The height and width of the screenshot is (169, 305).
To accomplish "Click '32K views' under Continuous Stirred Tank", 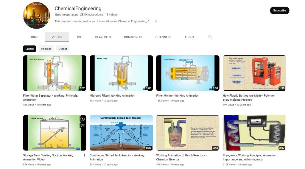I will 95,165.
